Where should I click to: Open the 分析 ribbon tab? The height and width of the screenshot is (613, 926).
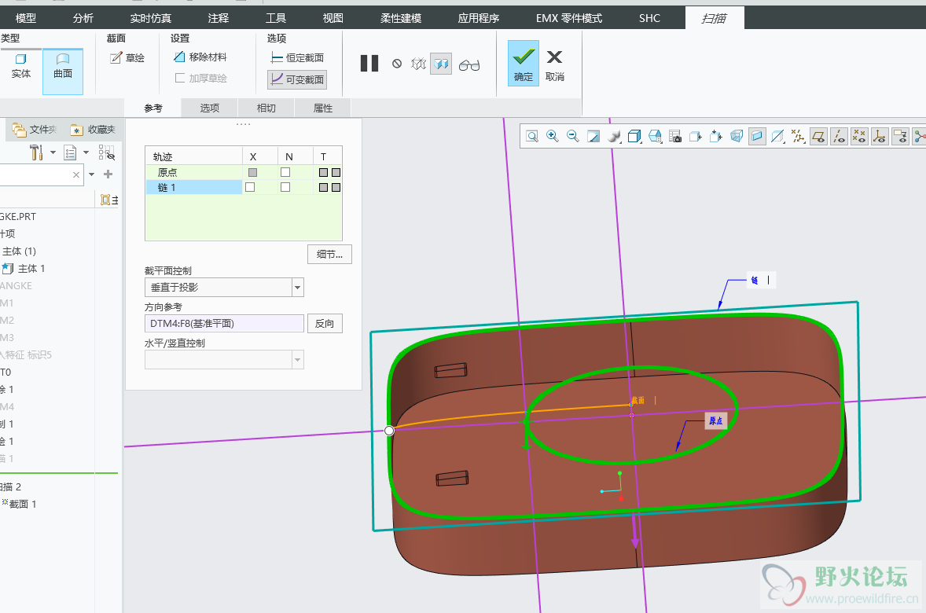click(83, 18)
